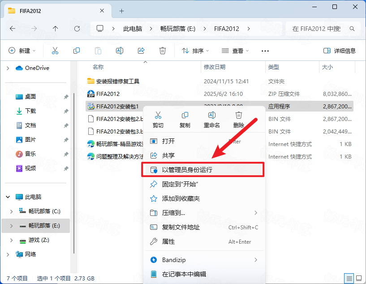The width and height of the screenshot is (366, 284).
Task: Go up one folder level
Action: [55, 29]
